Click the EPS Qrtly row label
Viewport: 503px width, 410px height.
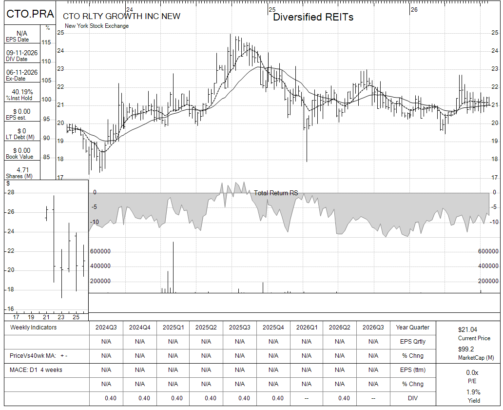[412, 342]
